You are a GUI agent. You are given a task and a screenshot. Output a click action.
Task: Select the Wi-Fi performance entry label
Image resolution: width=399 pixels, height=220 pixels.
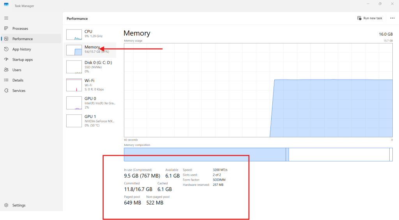(89, 80)
